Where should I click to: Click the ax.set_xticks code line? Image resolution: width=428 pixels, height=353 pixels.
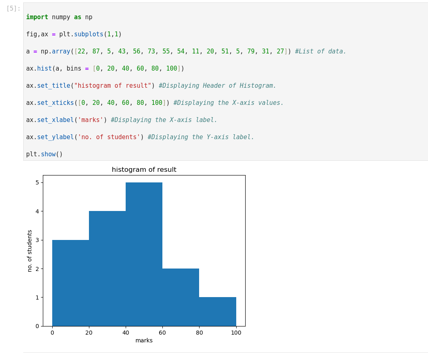[98, 103]
